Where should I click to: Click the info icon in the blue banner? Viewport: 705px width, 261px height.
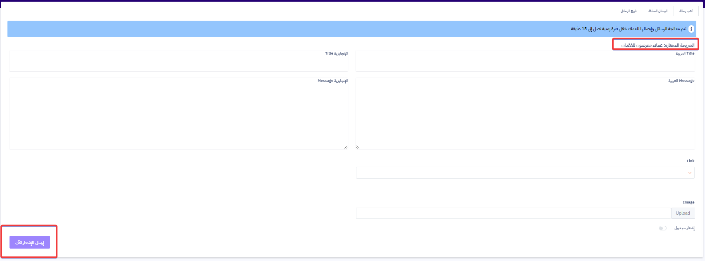click(691, 29)
